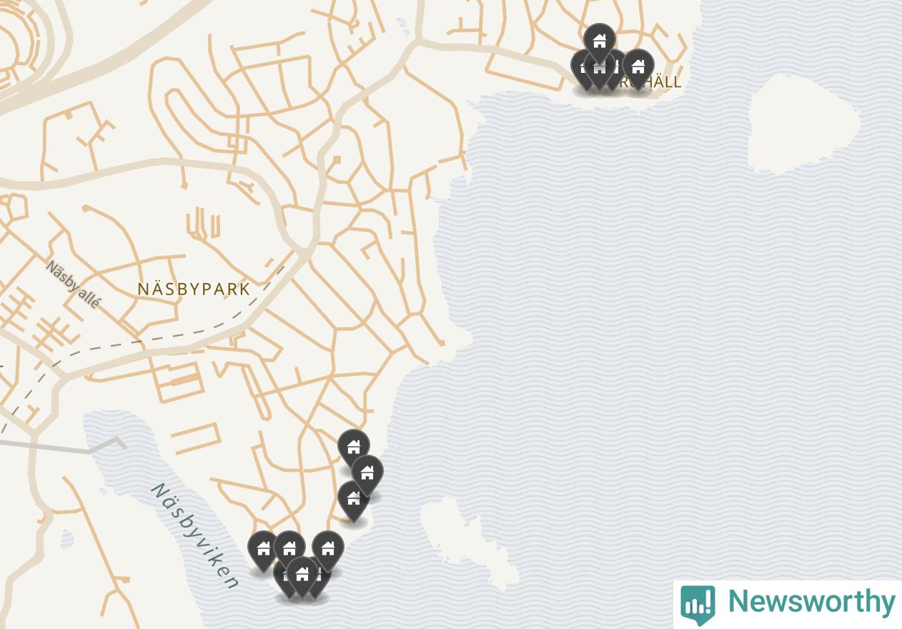The image size is (902, 629).
Task: Click the rightmost upper house marker in southern cluster
Action: 328,549
